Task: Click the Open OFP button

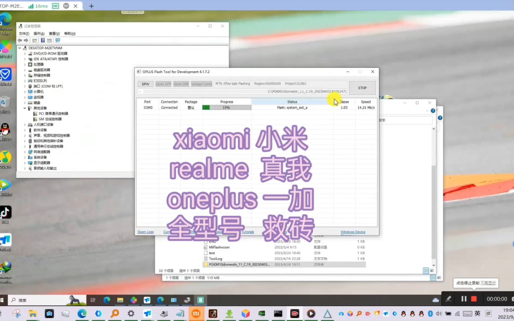Action: 163,84
